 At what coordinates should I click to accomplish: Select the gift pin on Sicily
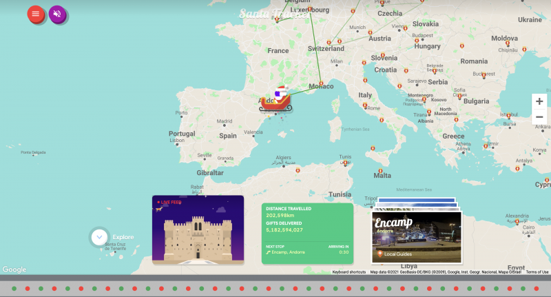pyautogui.click(x=373, y=148)
